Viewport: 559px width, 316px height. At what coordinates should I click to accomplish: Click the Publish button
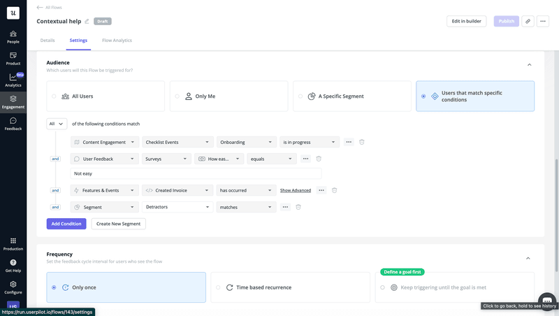tap(506, 22)
